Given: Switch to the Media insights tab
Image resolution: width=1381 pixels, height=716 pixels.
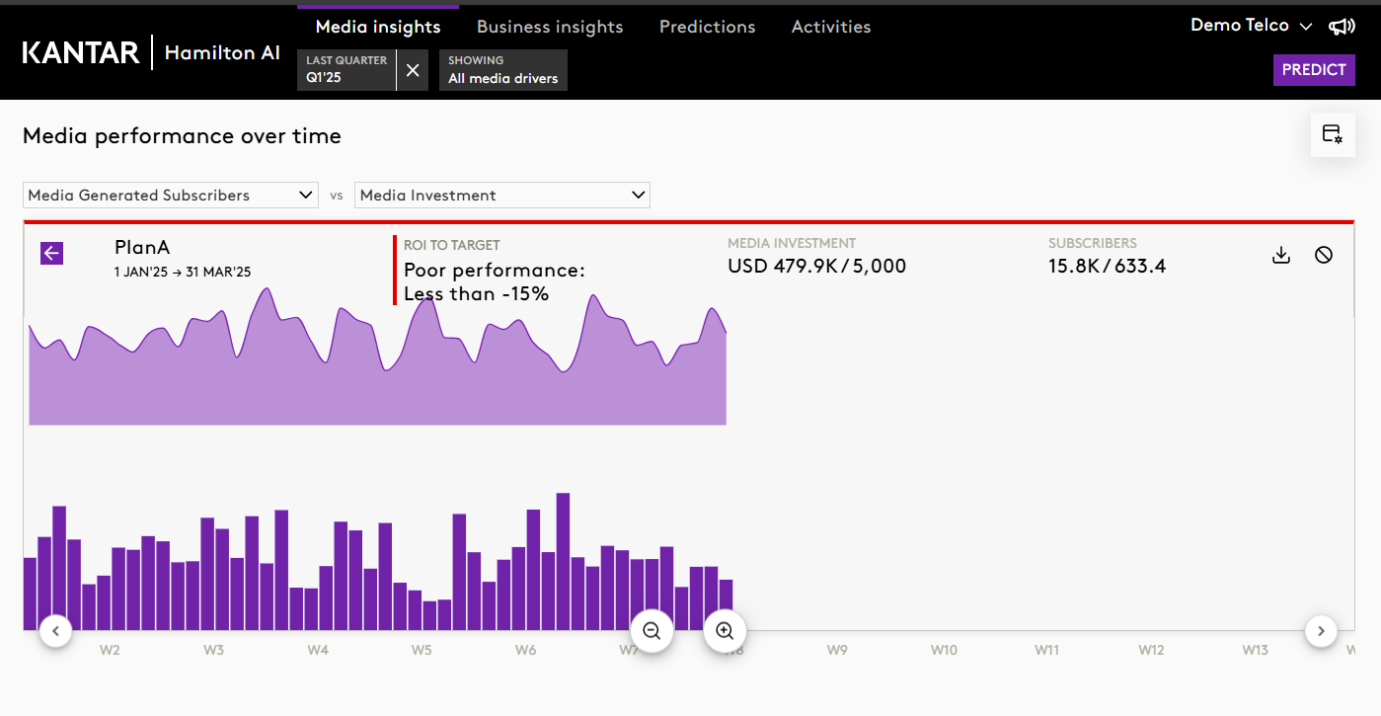Looking at the screenshot, I should [378, 27].
